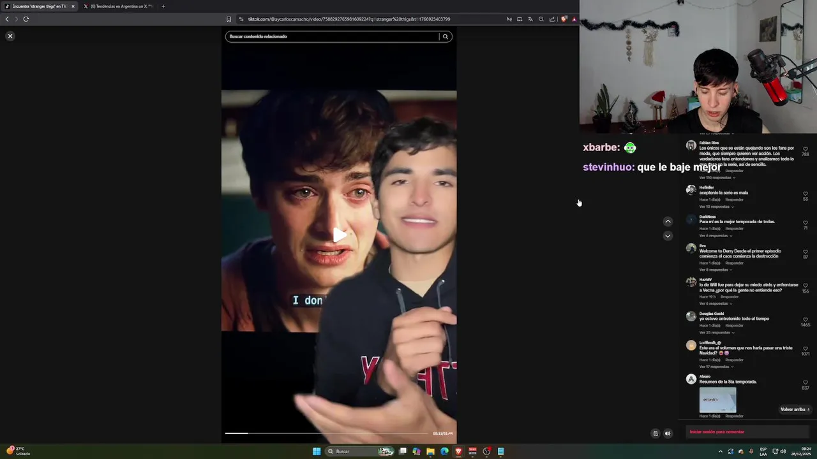Seek on the video progress bar
This screenshot has width=817, height=459.
[x=326, y=433]
